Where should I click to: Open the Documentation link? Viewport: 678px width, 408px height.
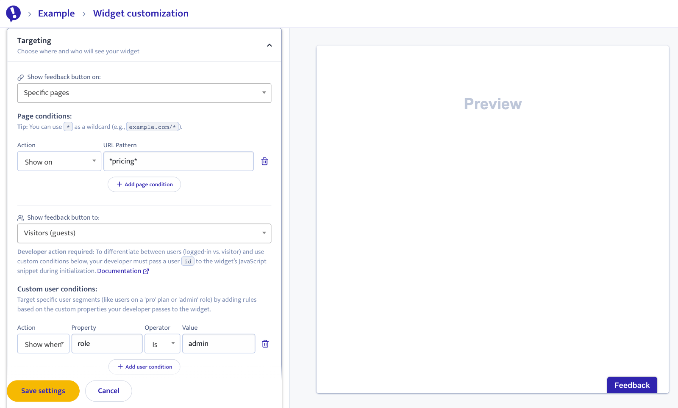(119, 271)
